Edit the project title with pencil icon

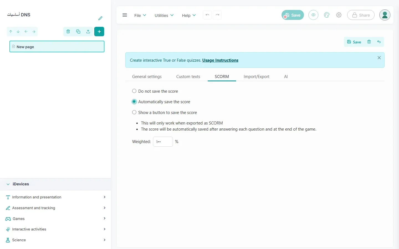coord(100,18)
